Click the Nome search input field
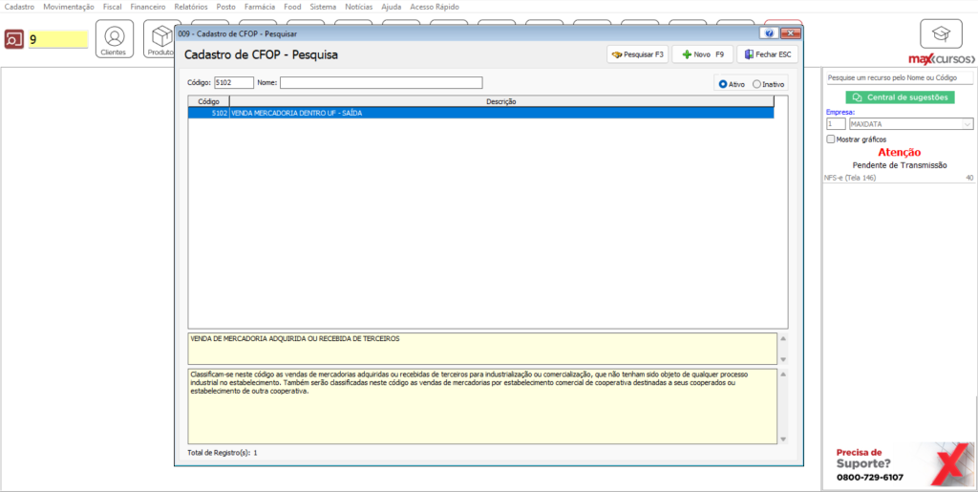Screen dimensions: 978x492 (381, 83)
